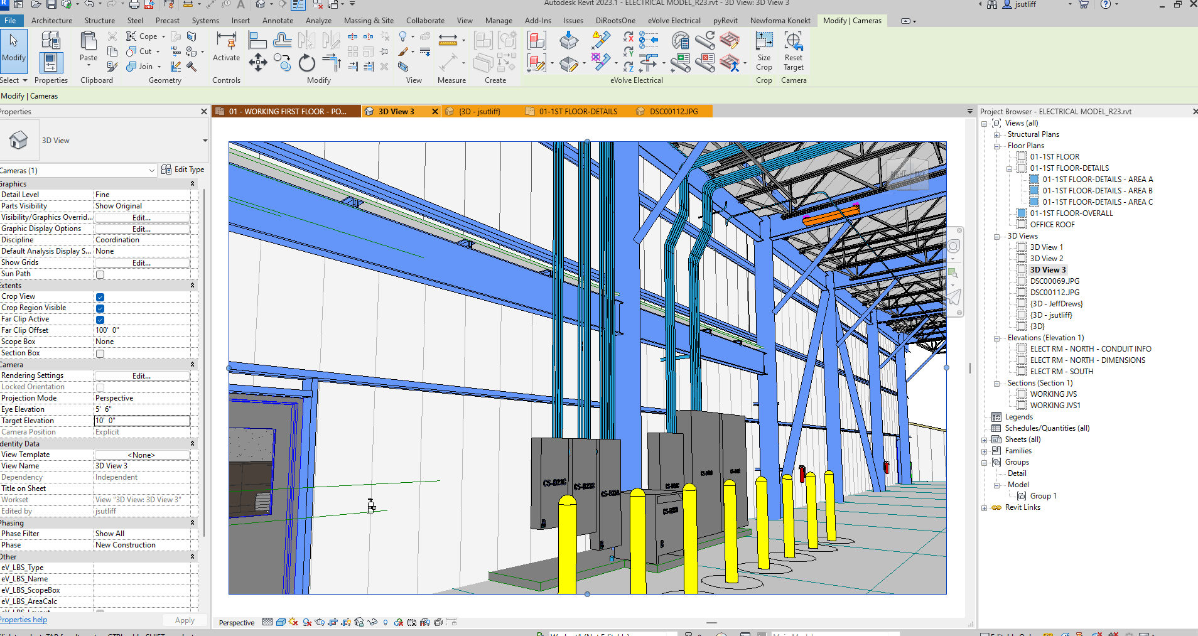Screen dimensions: 1198x636
Task: Click the View Template None button
Action: coord(142,455)
